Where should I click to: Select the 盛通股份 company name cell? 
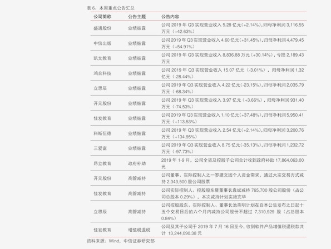point(102,28)
